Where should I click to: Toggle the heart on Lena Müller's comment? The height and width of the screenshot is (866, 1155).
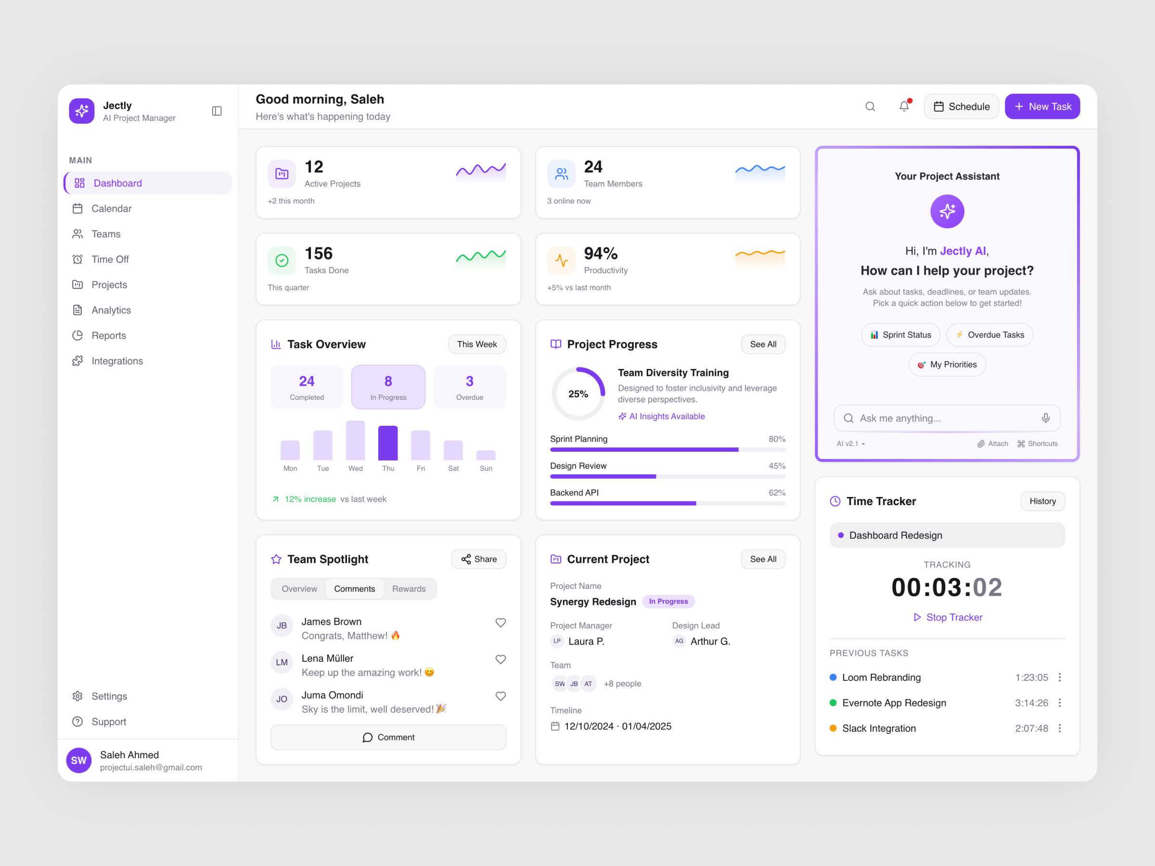point(500,659)
